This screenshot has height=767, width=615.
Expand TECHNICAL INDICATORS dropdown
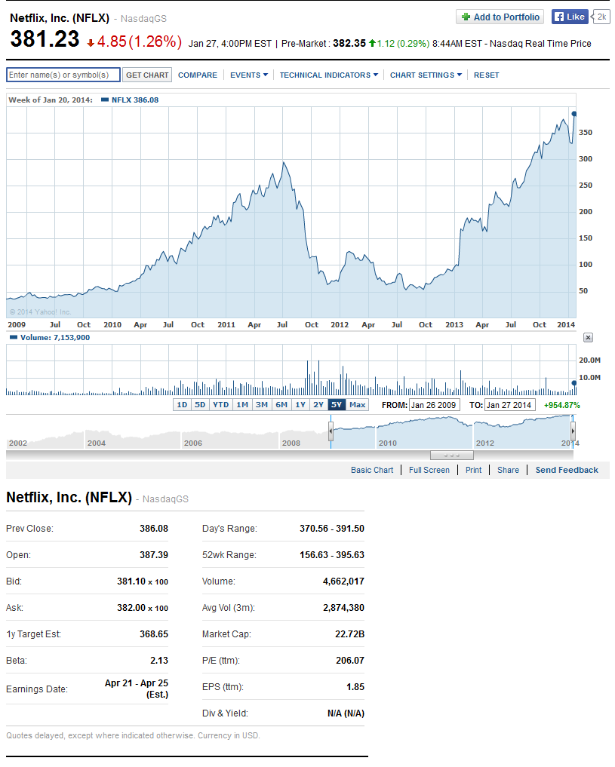point(329,75)
